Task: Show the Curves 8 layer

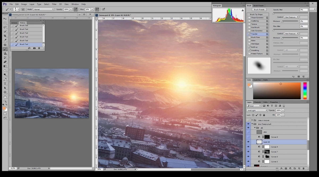Action: pos(249,137)
